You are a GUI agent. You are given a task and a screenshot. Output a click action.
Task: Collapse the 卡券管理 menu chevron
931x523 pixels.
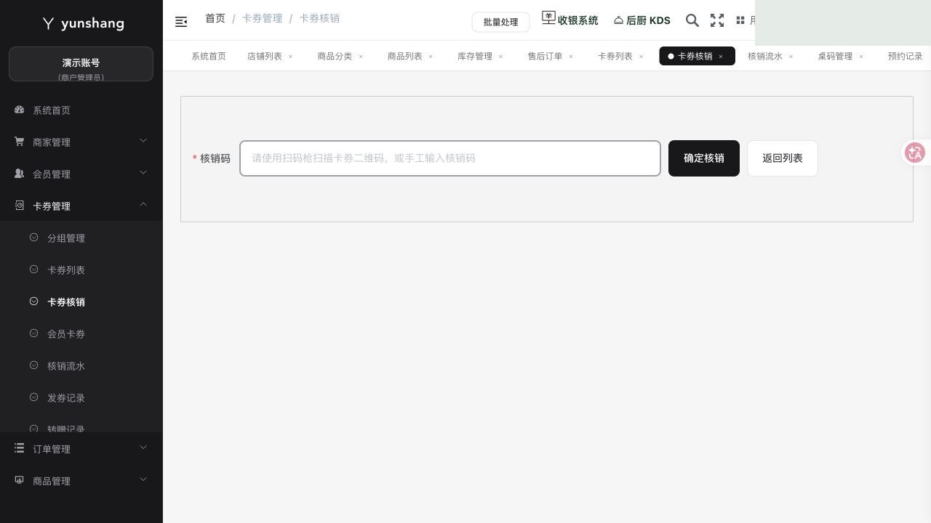click(x=143, y=204)
